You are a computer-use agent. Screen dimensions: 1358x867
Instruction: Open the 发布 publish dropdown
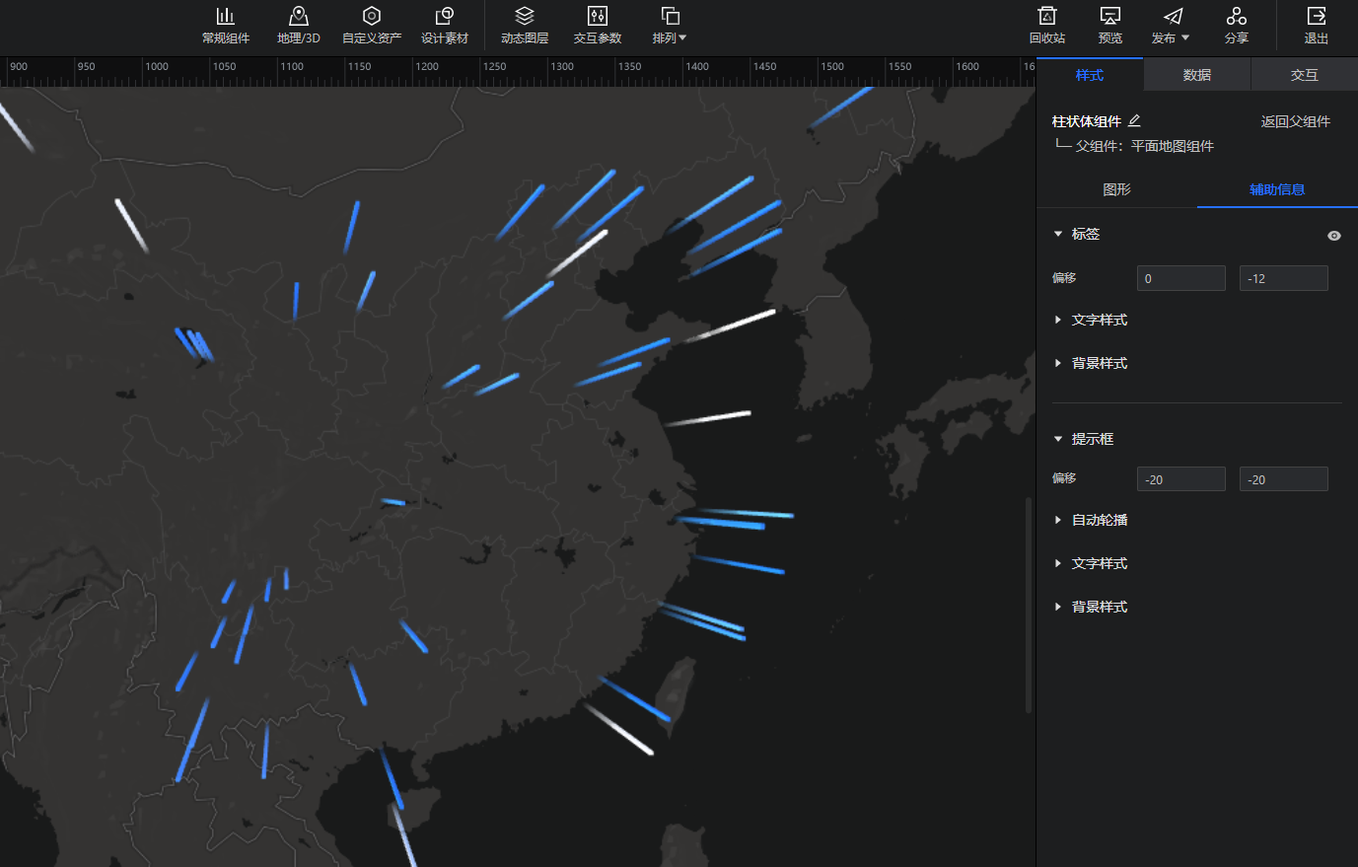pyautogui.click(x=1172, y=26)
